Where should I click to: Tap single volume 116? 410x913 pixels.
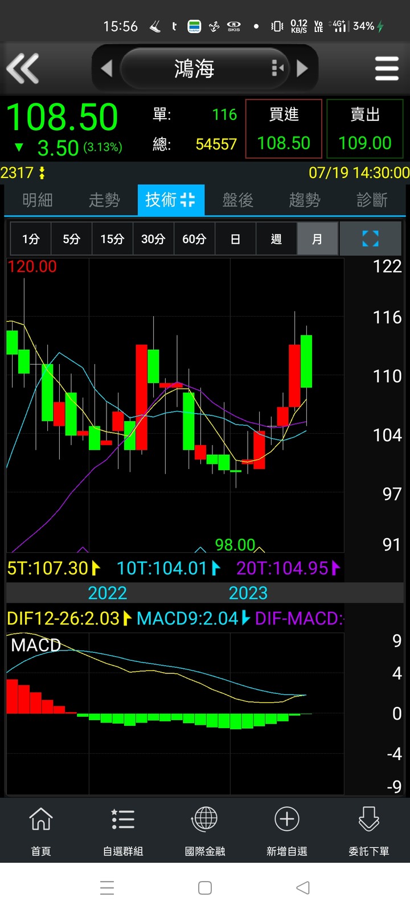(224, 115)
